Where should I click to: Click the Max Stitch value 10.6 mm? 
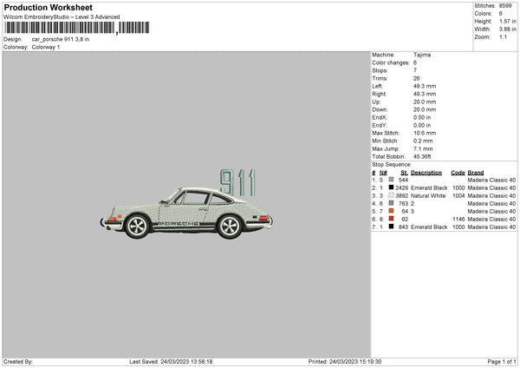tap(425, 133)
